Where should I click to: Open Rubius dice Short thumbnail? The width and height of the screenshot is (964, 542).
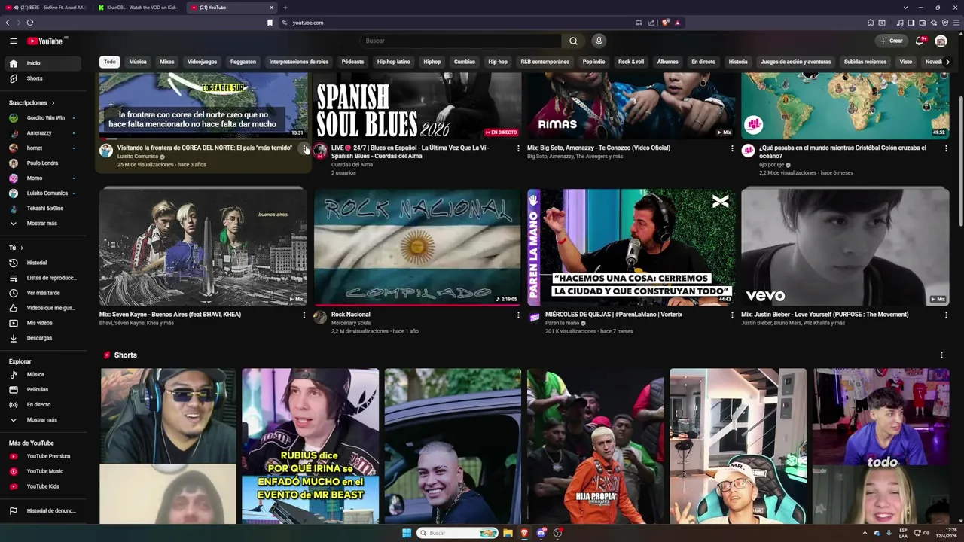click(x=310, y=446)
